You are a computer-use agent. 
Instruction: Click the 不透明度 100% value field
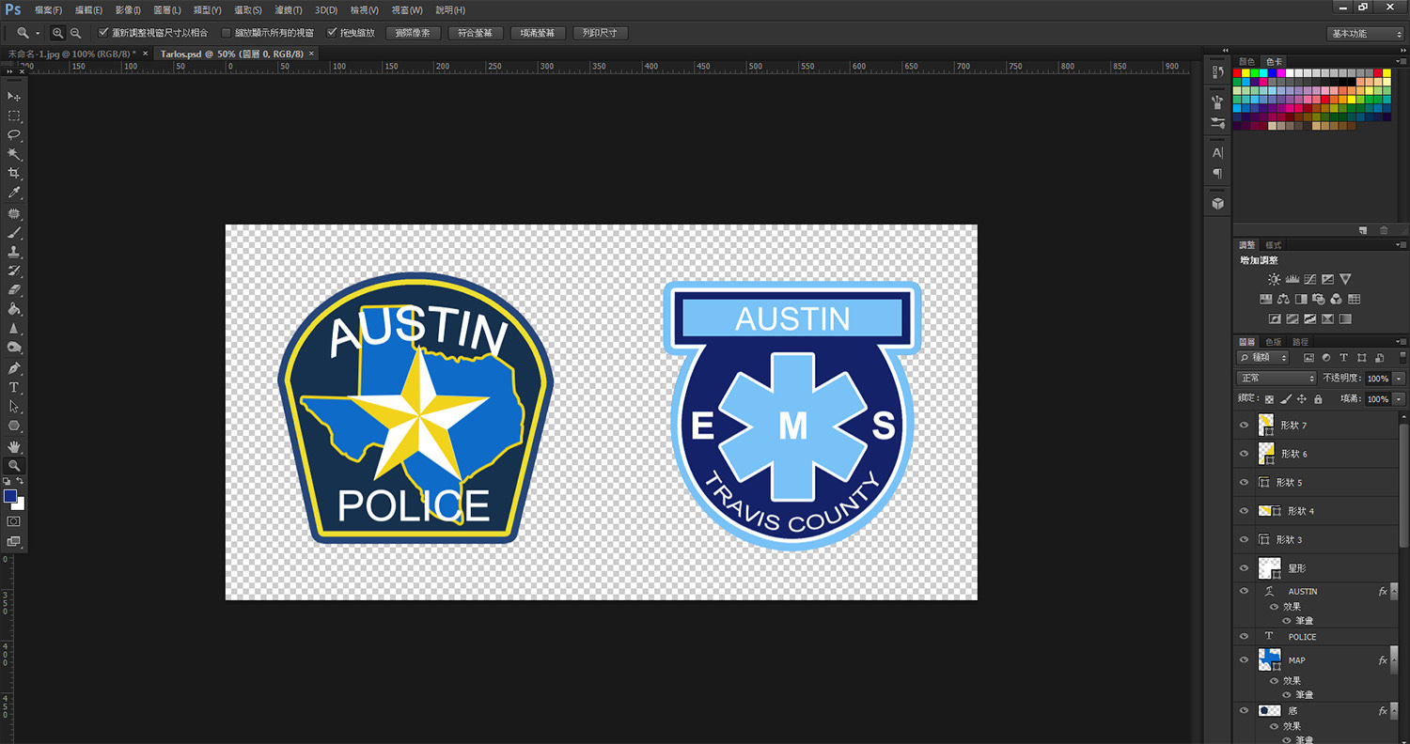(1378, 379)
